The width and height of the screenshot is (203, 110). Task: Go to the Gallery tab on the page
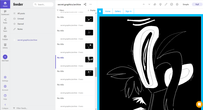[118, 11]
